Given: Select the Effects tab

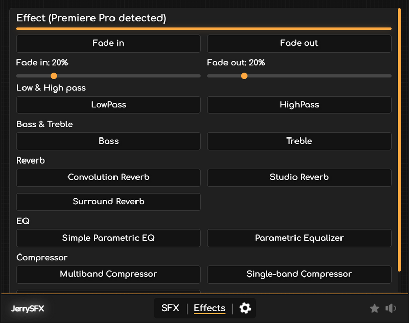Looking at the screenshot, I should point(210,308).
